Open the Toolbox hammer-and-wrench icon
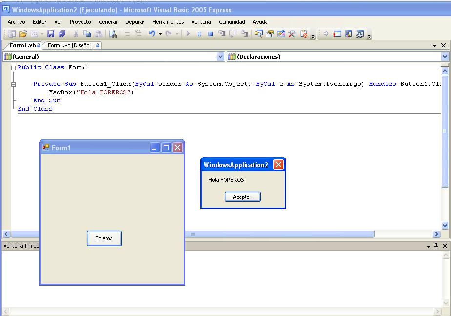The height and width of the screenshot is (316, 451). (x=292, y=34)
